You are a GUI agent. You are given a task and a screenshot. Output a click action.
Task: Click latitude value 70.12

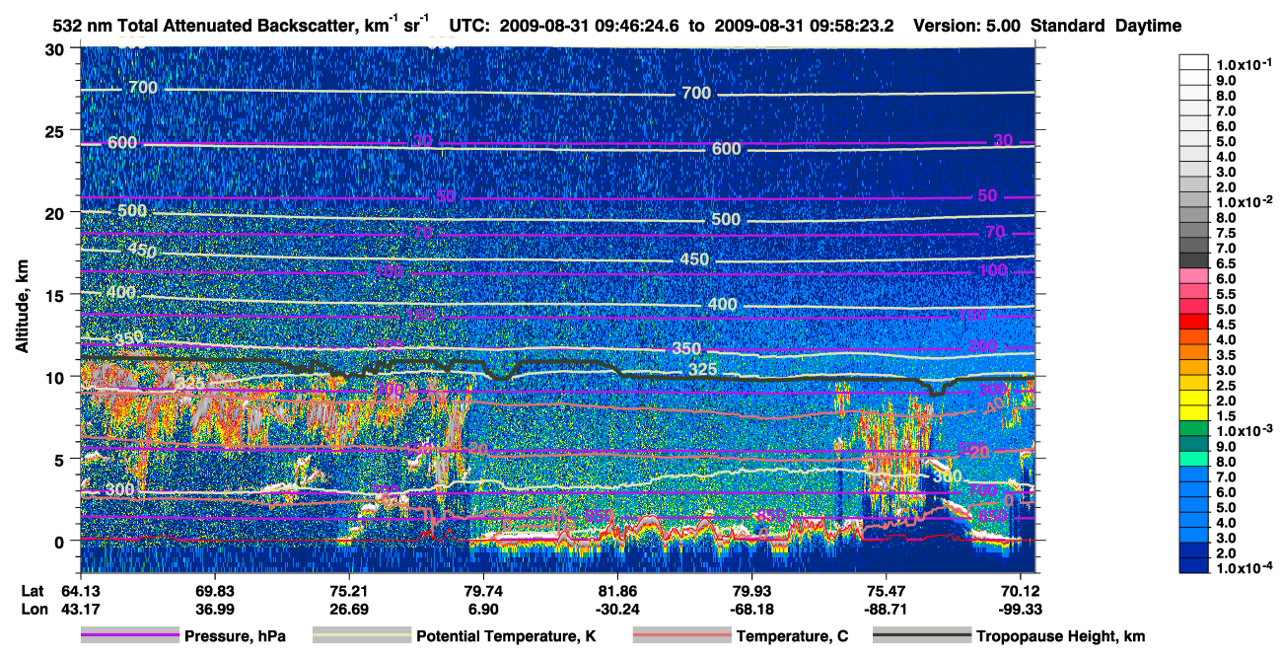pyautogui.click(x=1019, y=591)
